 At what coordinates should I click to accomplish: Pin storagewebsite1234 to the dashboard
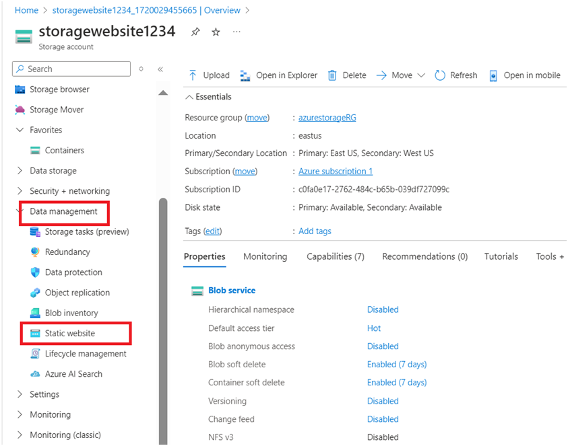[x=195, y=32]
